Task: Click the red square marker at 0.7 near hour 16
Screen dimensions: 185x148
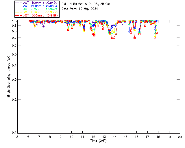Action: coord(134,38)
